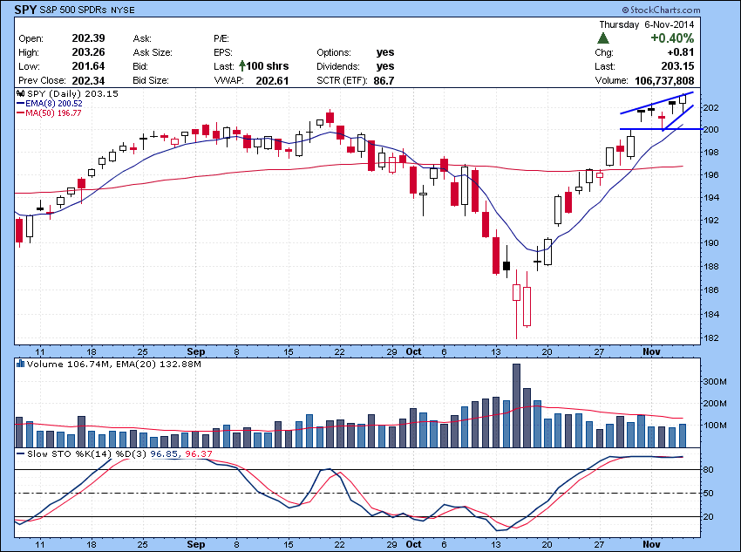Click the EMA(20) 132.88M legend label

159,364
